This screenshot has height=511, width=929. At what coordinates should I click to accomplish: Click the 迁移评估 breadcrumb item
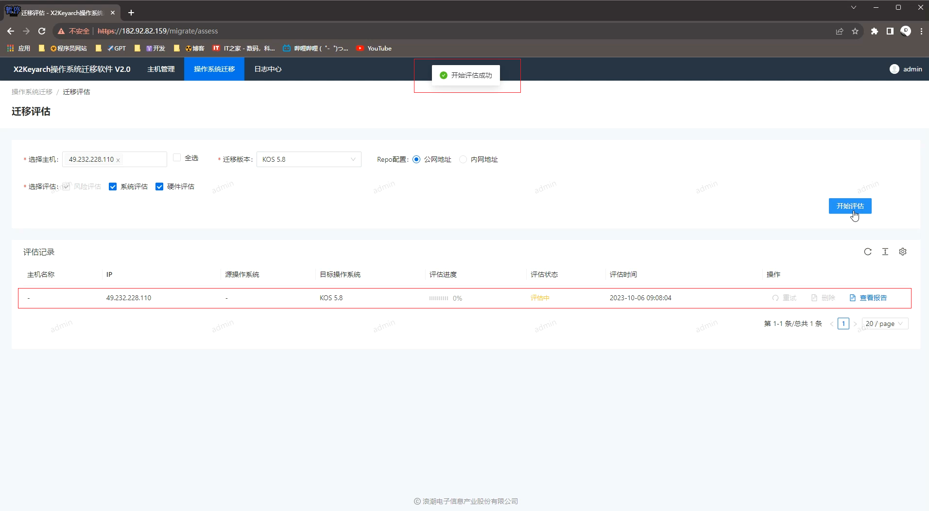[x=76, y=92]
